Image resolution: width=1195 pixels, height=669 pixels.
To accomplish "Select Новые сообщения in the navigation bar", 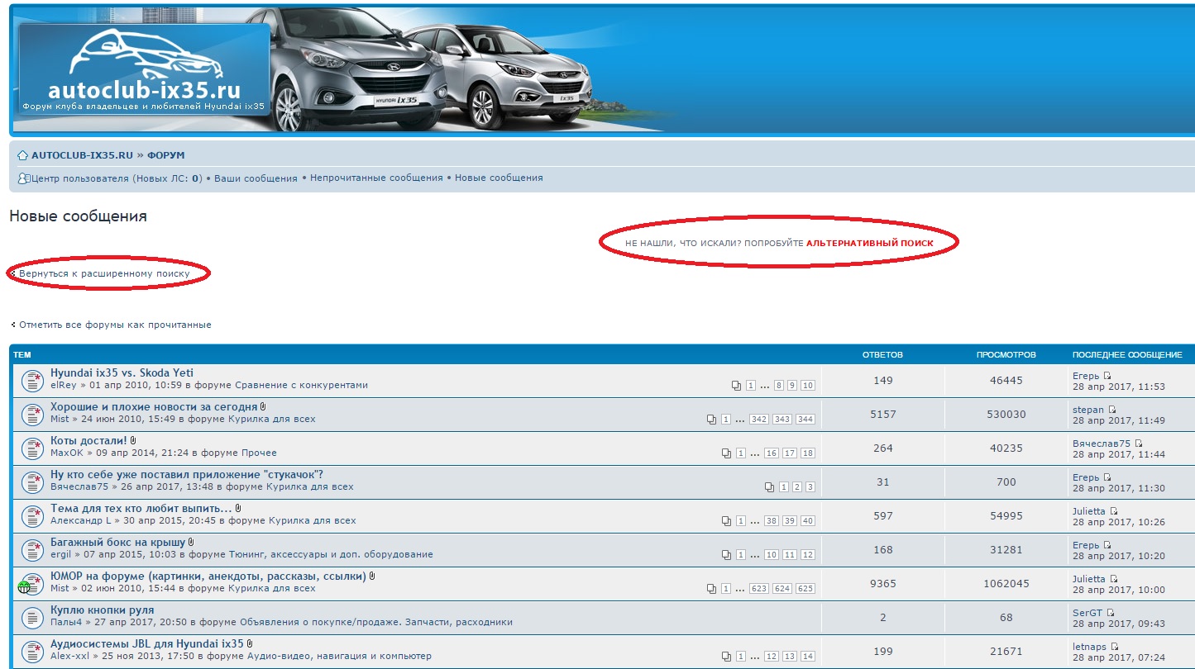I will (x=499, y=178).
